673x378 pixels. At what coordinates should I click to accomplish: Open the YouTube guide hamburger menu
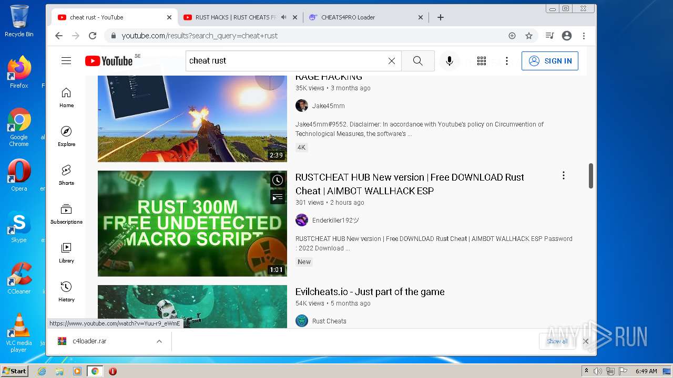click(x=66, y=61)
